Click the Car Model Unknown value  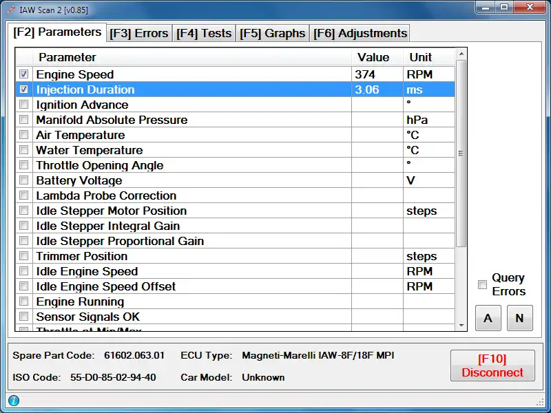tap(263, 377)
